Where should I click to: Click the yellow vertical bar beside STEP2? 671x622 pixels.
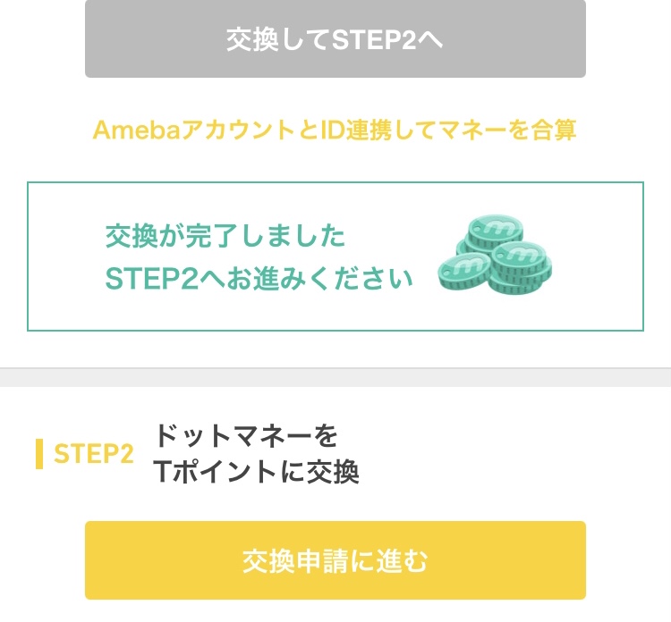click(39, 454)
